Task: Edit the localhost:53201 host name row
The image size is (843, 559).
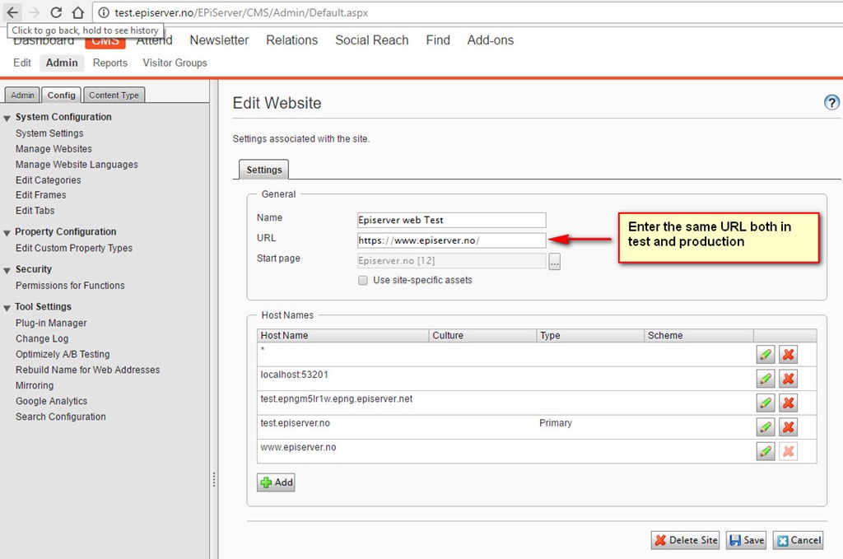Action: click(766, 379)
